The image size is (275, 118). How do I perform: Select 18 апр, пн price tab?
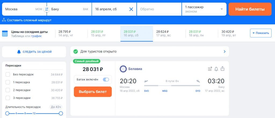(202, 34)
